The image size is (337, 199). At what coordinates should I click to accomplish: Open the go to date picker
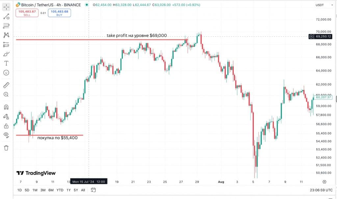[93, 190]
